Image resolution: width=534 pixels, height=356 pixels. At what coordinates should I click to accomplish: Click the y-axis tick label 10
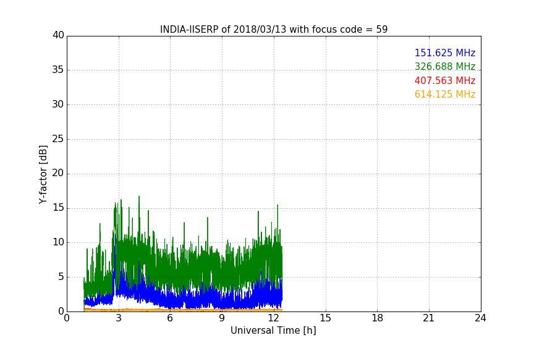point(58,242)
